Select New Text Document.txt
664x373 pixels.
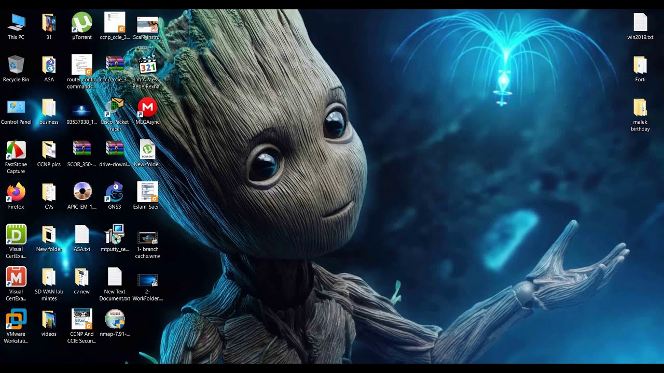[x=115, y=278]
